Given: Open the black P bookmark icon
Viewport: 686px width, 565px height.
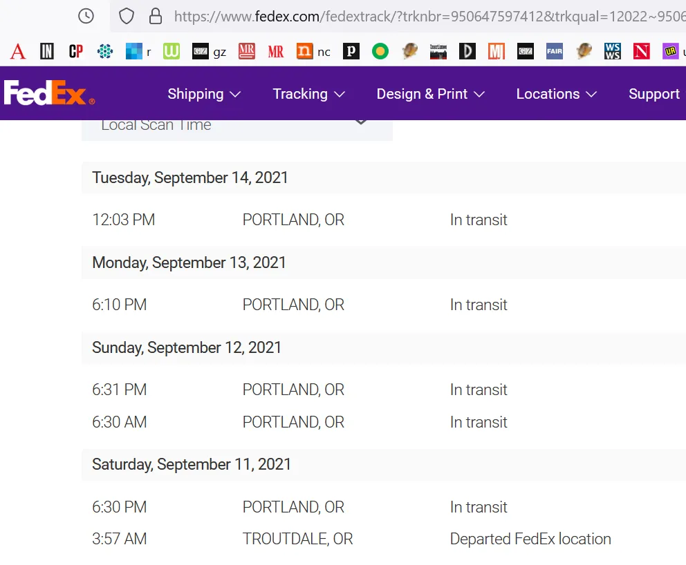Looking at the screenshot, I should pos(351,51).
